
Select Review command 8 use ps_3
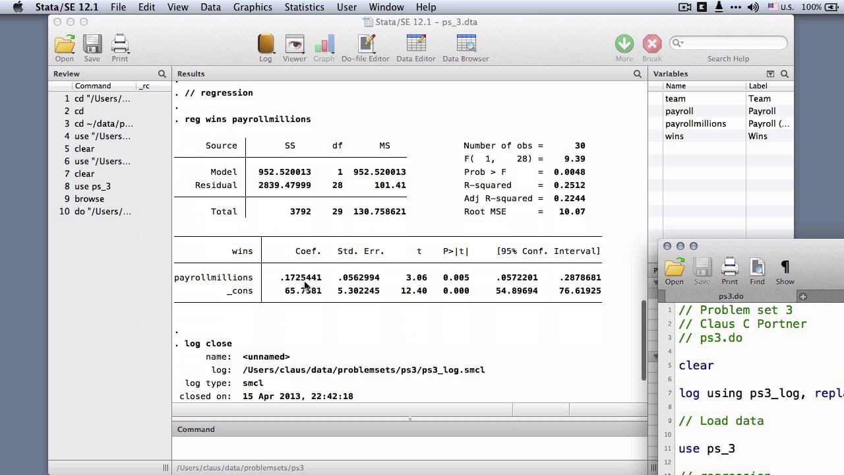coord(109,186)
